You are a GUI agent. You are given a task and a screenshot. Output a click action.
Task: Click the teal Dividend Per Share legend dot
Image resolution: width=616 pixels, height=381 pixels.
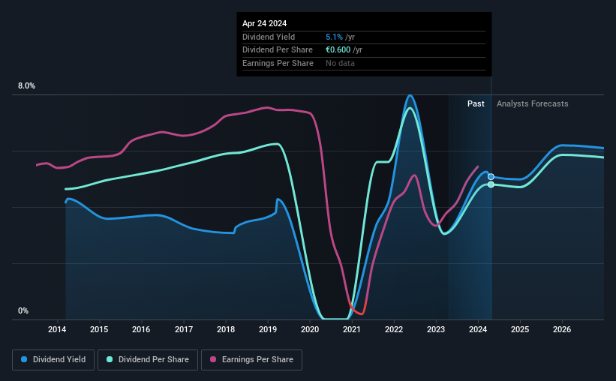[x=110, y=359]
